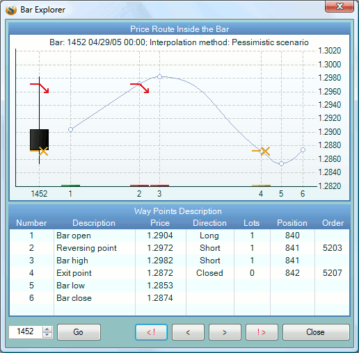Go to previous bar with < button
The image size is (359, 353).
(188, 332)
